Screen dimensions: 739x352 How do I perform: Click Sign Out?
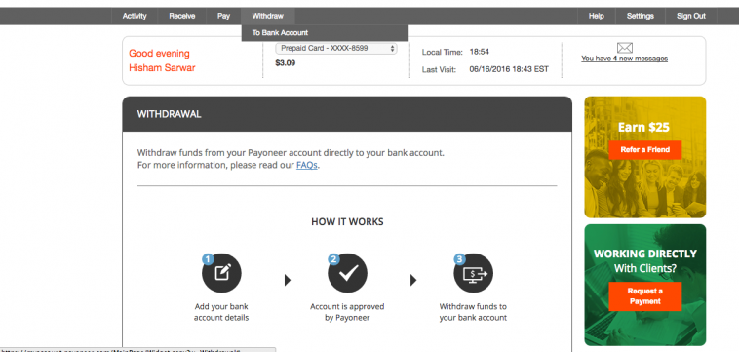tap(691, 16)
